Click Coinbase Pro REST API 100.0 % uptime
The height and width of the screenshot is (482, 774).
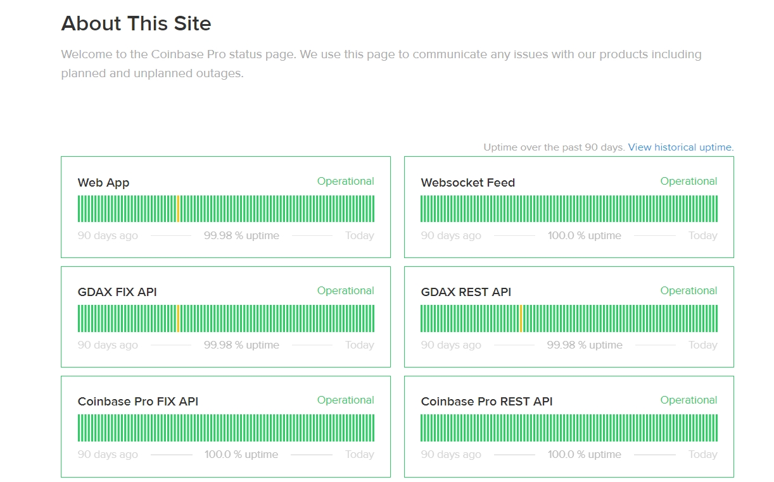(584, 454)
